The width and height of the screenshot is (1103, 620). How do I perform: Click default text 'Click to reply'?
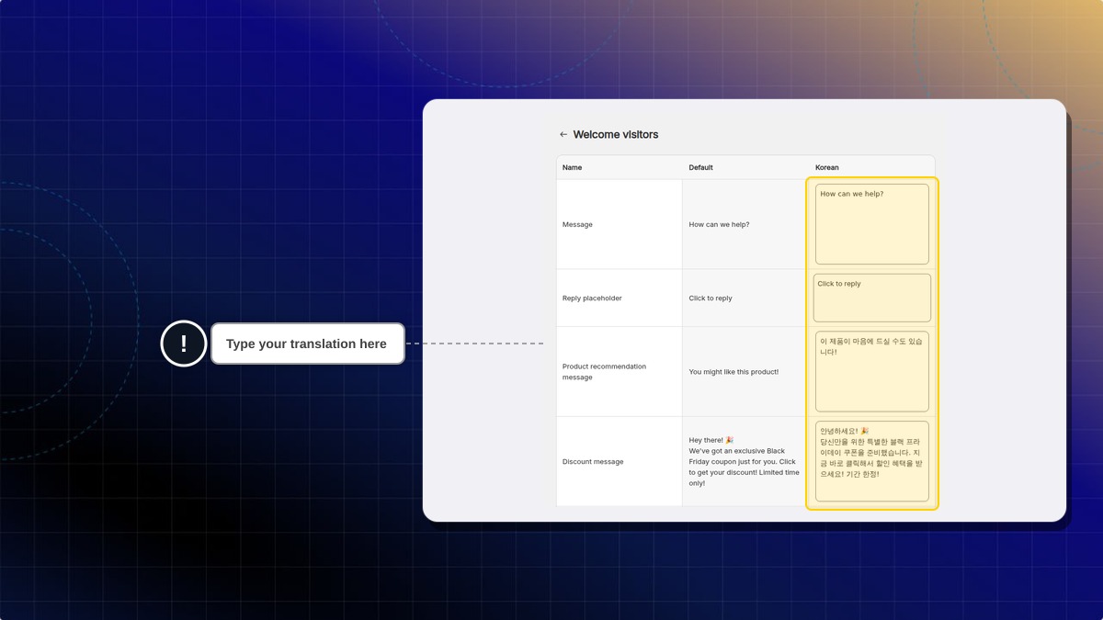click(711, 298)
